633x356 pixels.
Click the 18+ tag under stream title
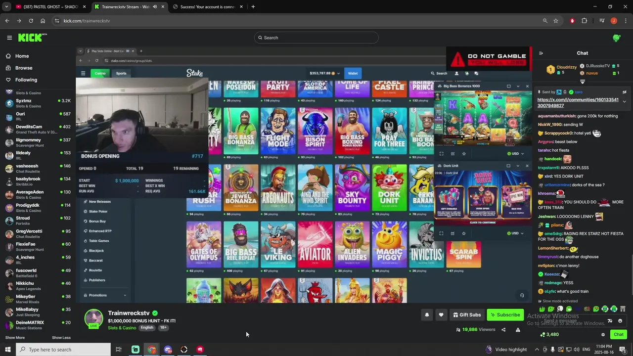tap(163, 327)
